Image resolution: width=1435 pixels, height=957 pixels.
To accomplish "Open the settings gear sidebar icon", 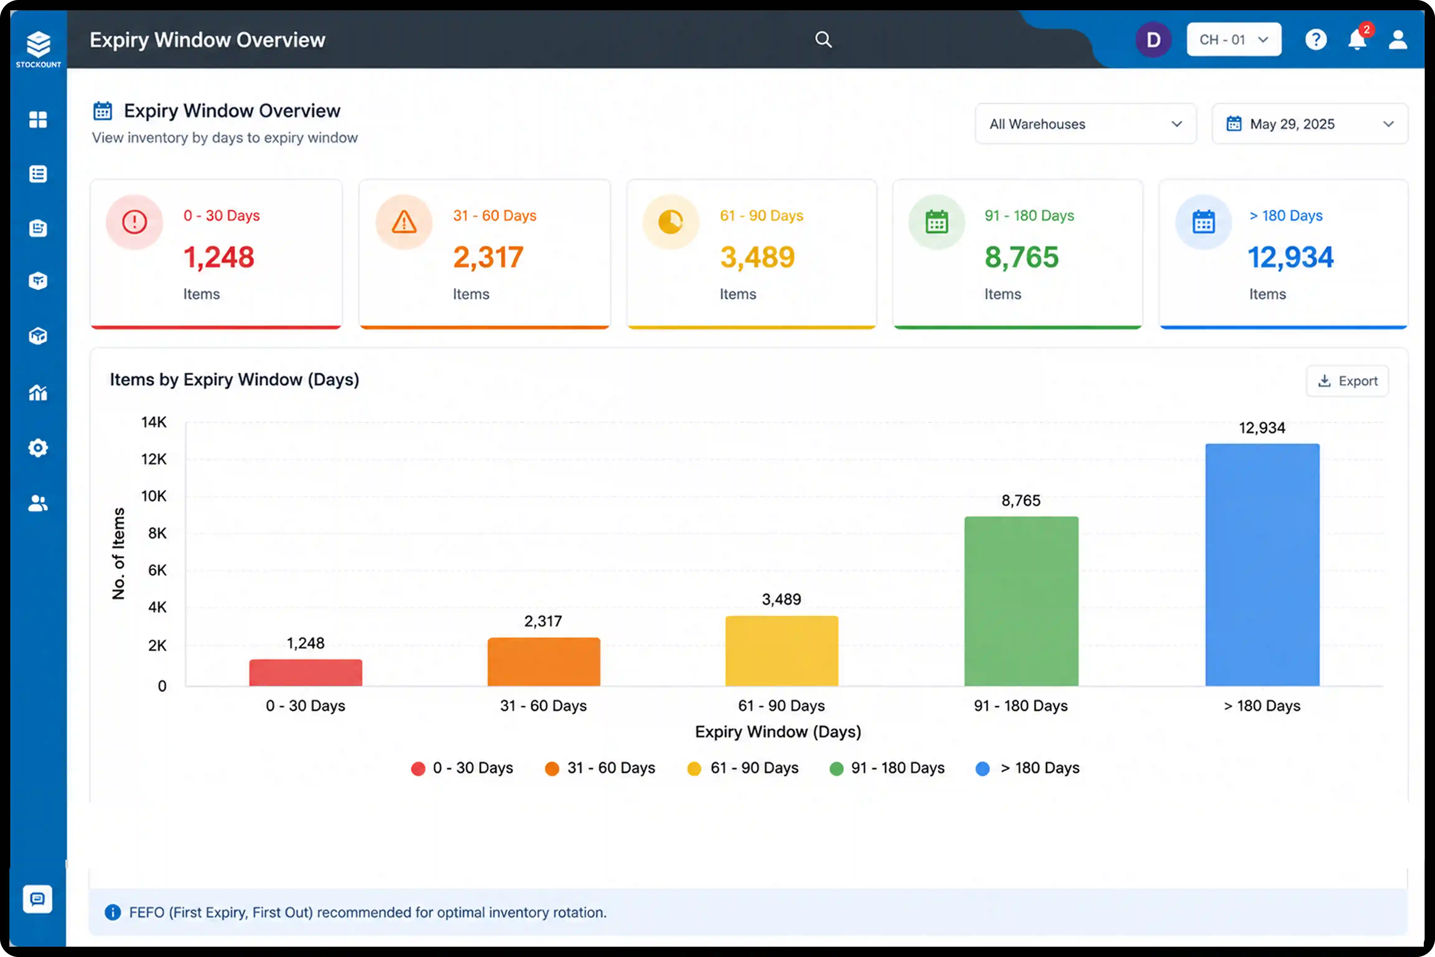I will point(38,448).
